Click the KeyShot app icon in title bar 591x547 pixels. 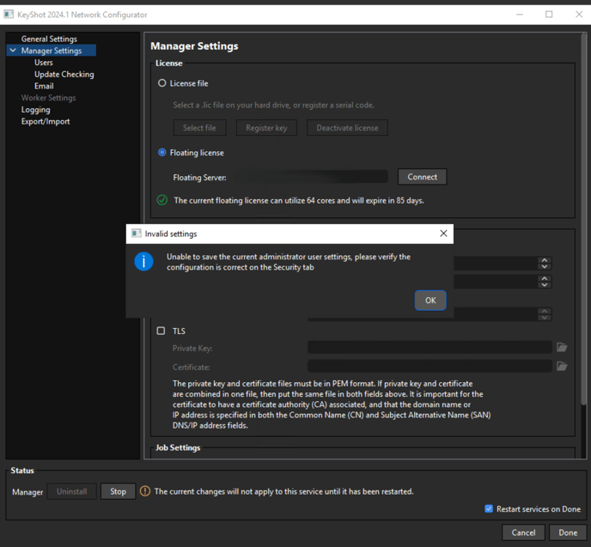click(x=9, y=15)
